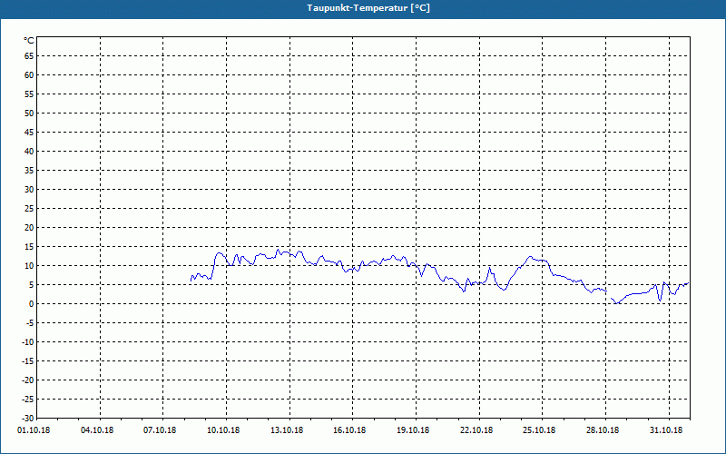This screenshot has height=454, width=726.
Task: Click the y-axis label '-25'
Action: [28, 400]
